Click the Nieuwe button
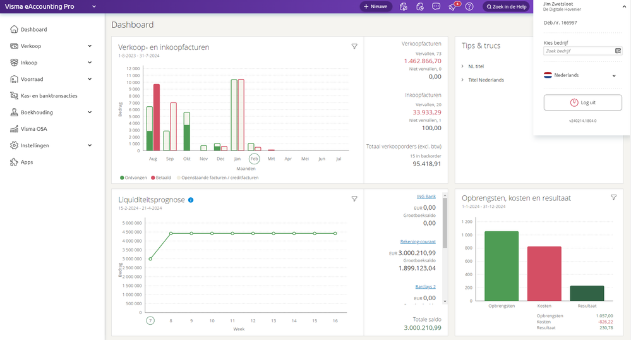The height and width of the screenshot is (340, 631). [376, 6]
